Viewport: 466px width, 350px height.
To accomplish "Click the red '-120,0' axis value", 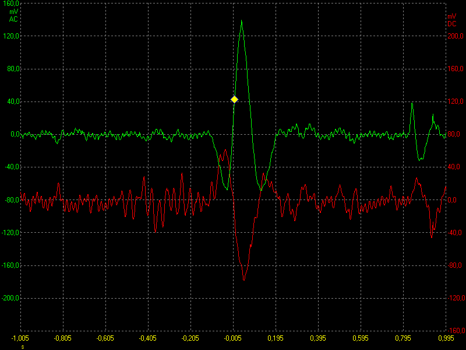I will [456, 298].
